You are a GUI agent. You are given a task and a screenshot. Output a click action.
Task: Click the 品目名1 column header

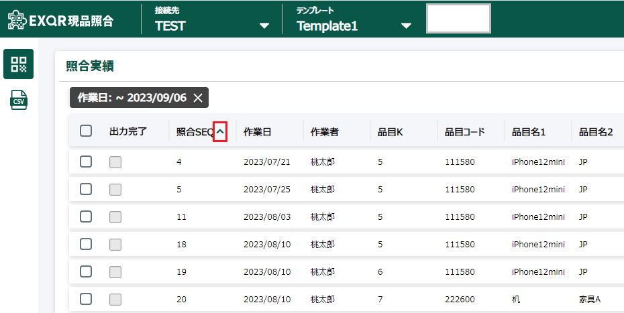coord(529,132)
